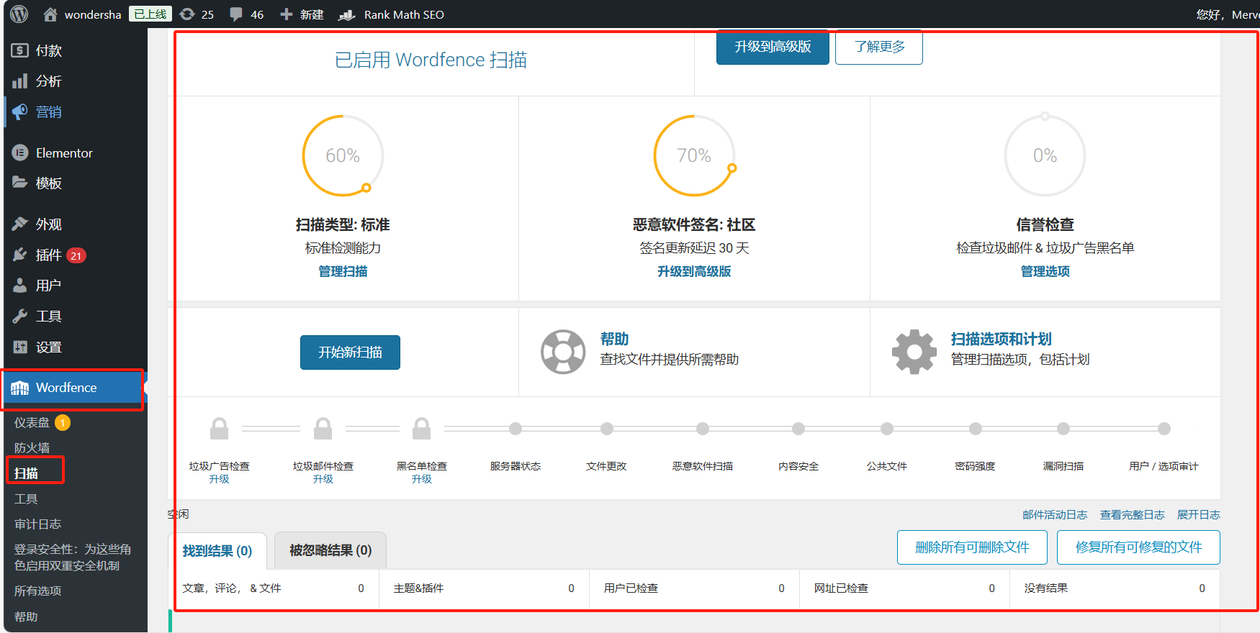1260x633 pixels.
Task: Open the Rank Math SEO chart icon
Action: click(347, 14)
